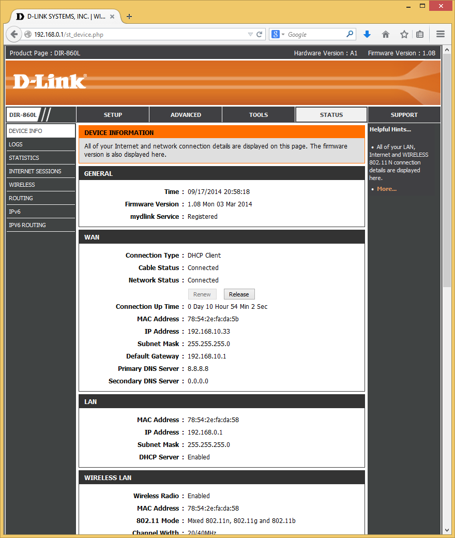The width and height of the screenshot is (455, 538).
Task: Open the SETUP tab
Action: (x=113, y=115)
